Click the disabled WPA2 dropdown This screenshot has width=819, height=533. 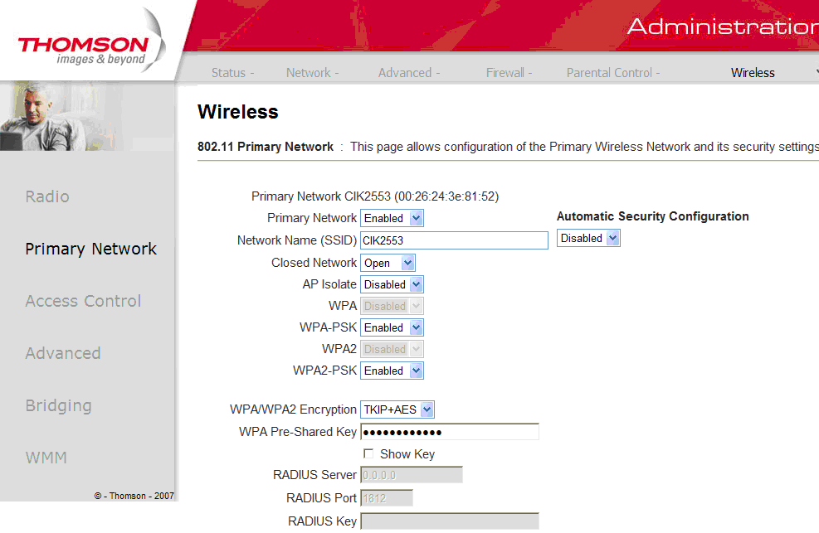click(x=392, y=349)
